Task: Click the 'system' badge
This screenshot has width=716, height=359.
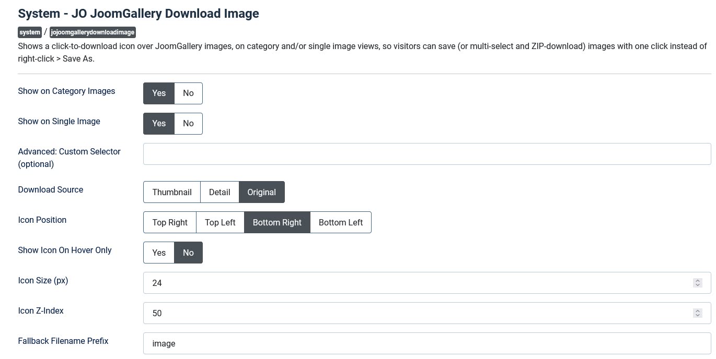Action: (30, 32)
